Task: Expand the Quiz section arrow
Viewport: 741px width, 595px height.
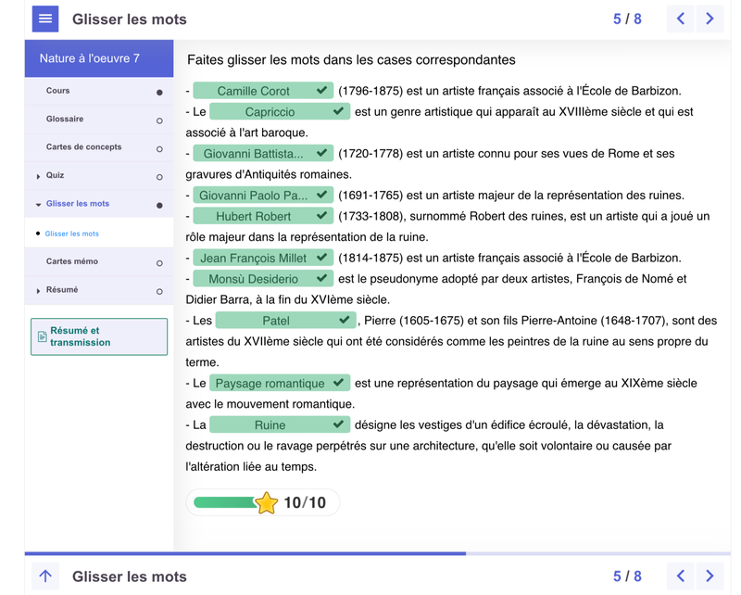Action: point(38,176)
